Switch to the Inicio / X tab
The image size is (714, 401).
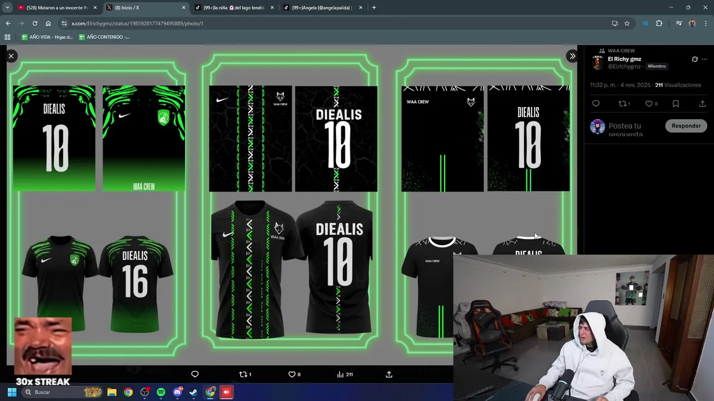(x=146, y=8)
